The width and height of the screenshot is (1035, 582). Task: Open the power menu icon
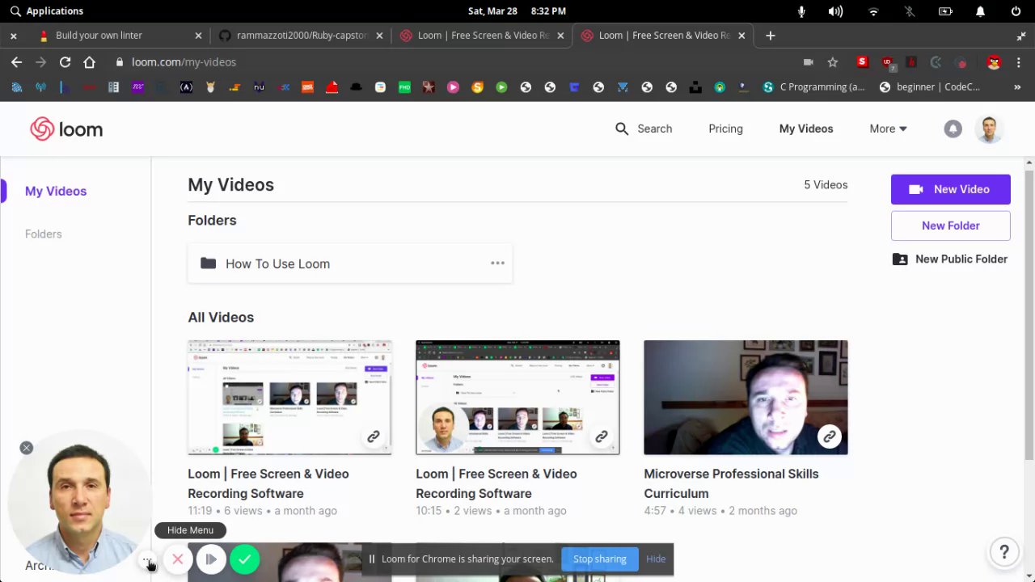(x=1016, y=11)
